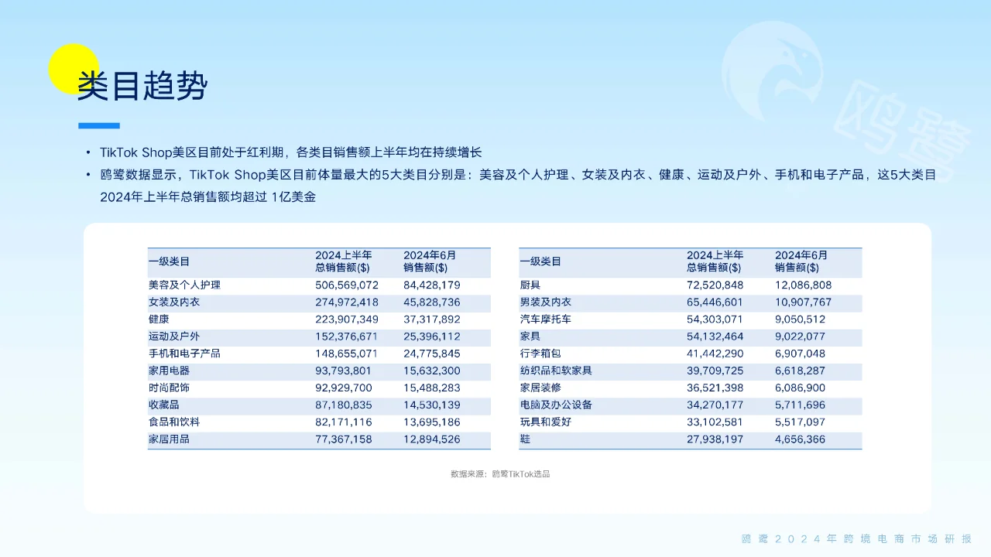The width and height of the screenshot is (991, 557).
Task: Click the 家居用品 category cell
Action: [169, 439]
